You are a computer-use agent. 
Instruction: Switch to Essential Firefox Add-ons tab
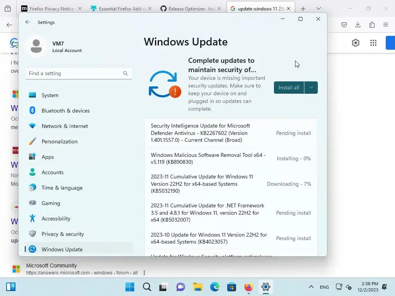click(122, 8)
